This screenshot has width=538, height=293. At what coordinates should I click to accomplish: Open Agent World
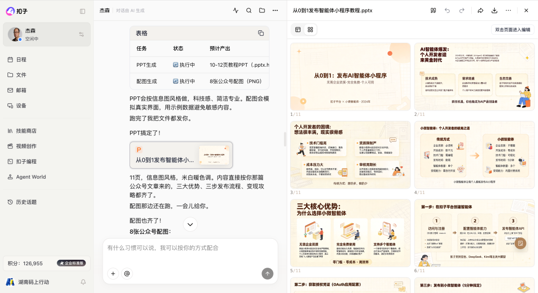(47, 177)
